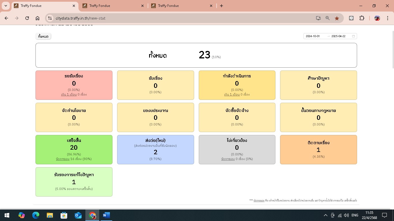The width and height of the screenshot is (394, 221).
Task: Go to browser home page icon
Action: (x=37, y=18)
